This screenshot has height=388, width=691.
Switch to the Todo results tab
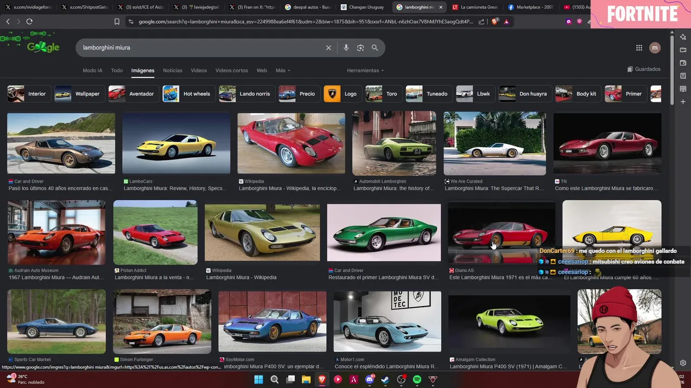click(x=117, y=71)
